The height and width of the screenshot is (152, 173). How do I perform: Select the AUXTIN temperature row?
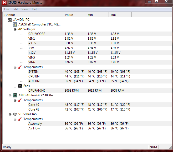click(x=100, y=81)
